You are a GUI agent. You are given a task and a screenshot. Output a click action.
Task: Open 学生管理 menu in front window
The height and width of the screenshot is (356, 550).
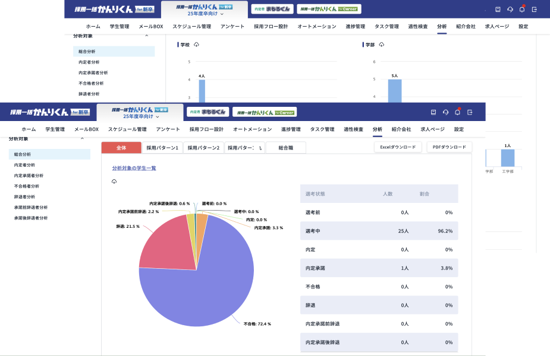pyautogui.click(x=55, y=129)
